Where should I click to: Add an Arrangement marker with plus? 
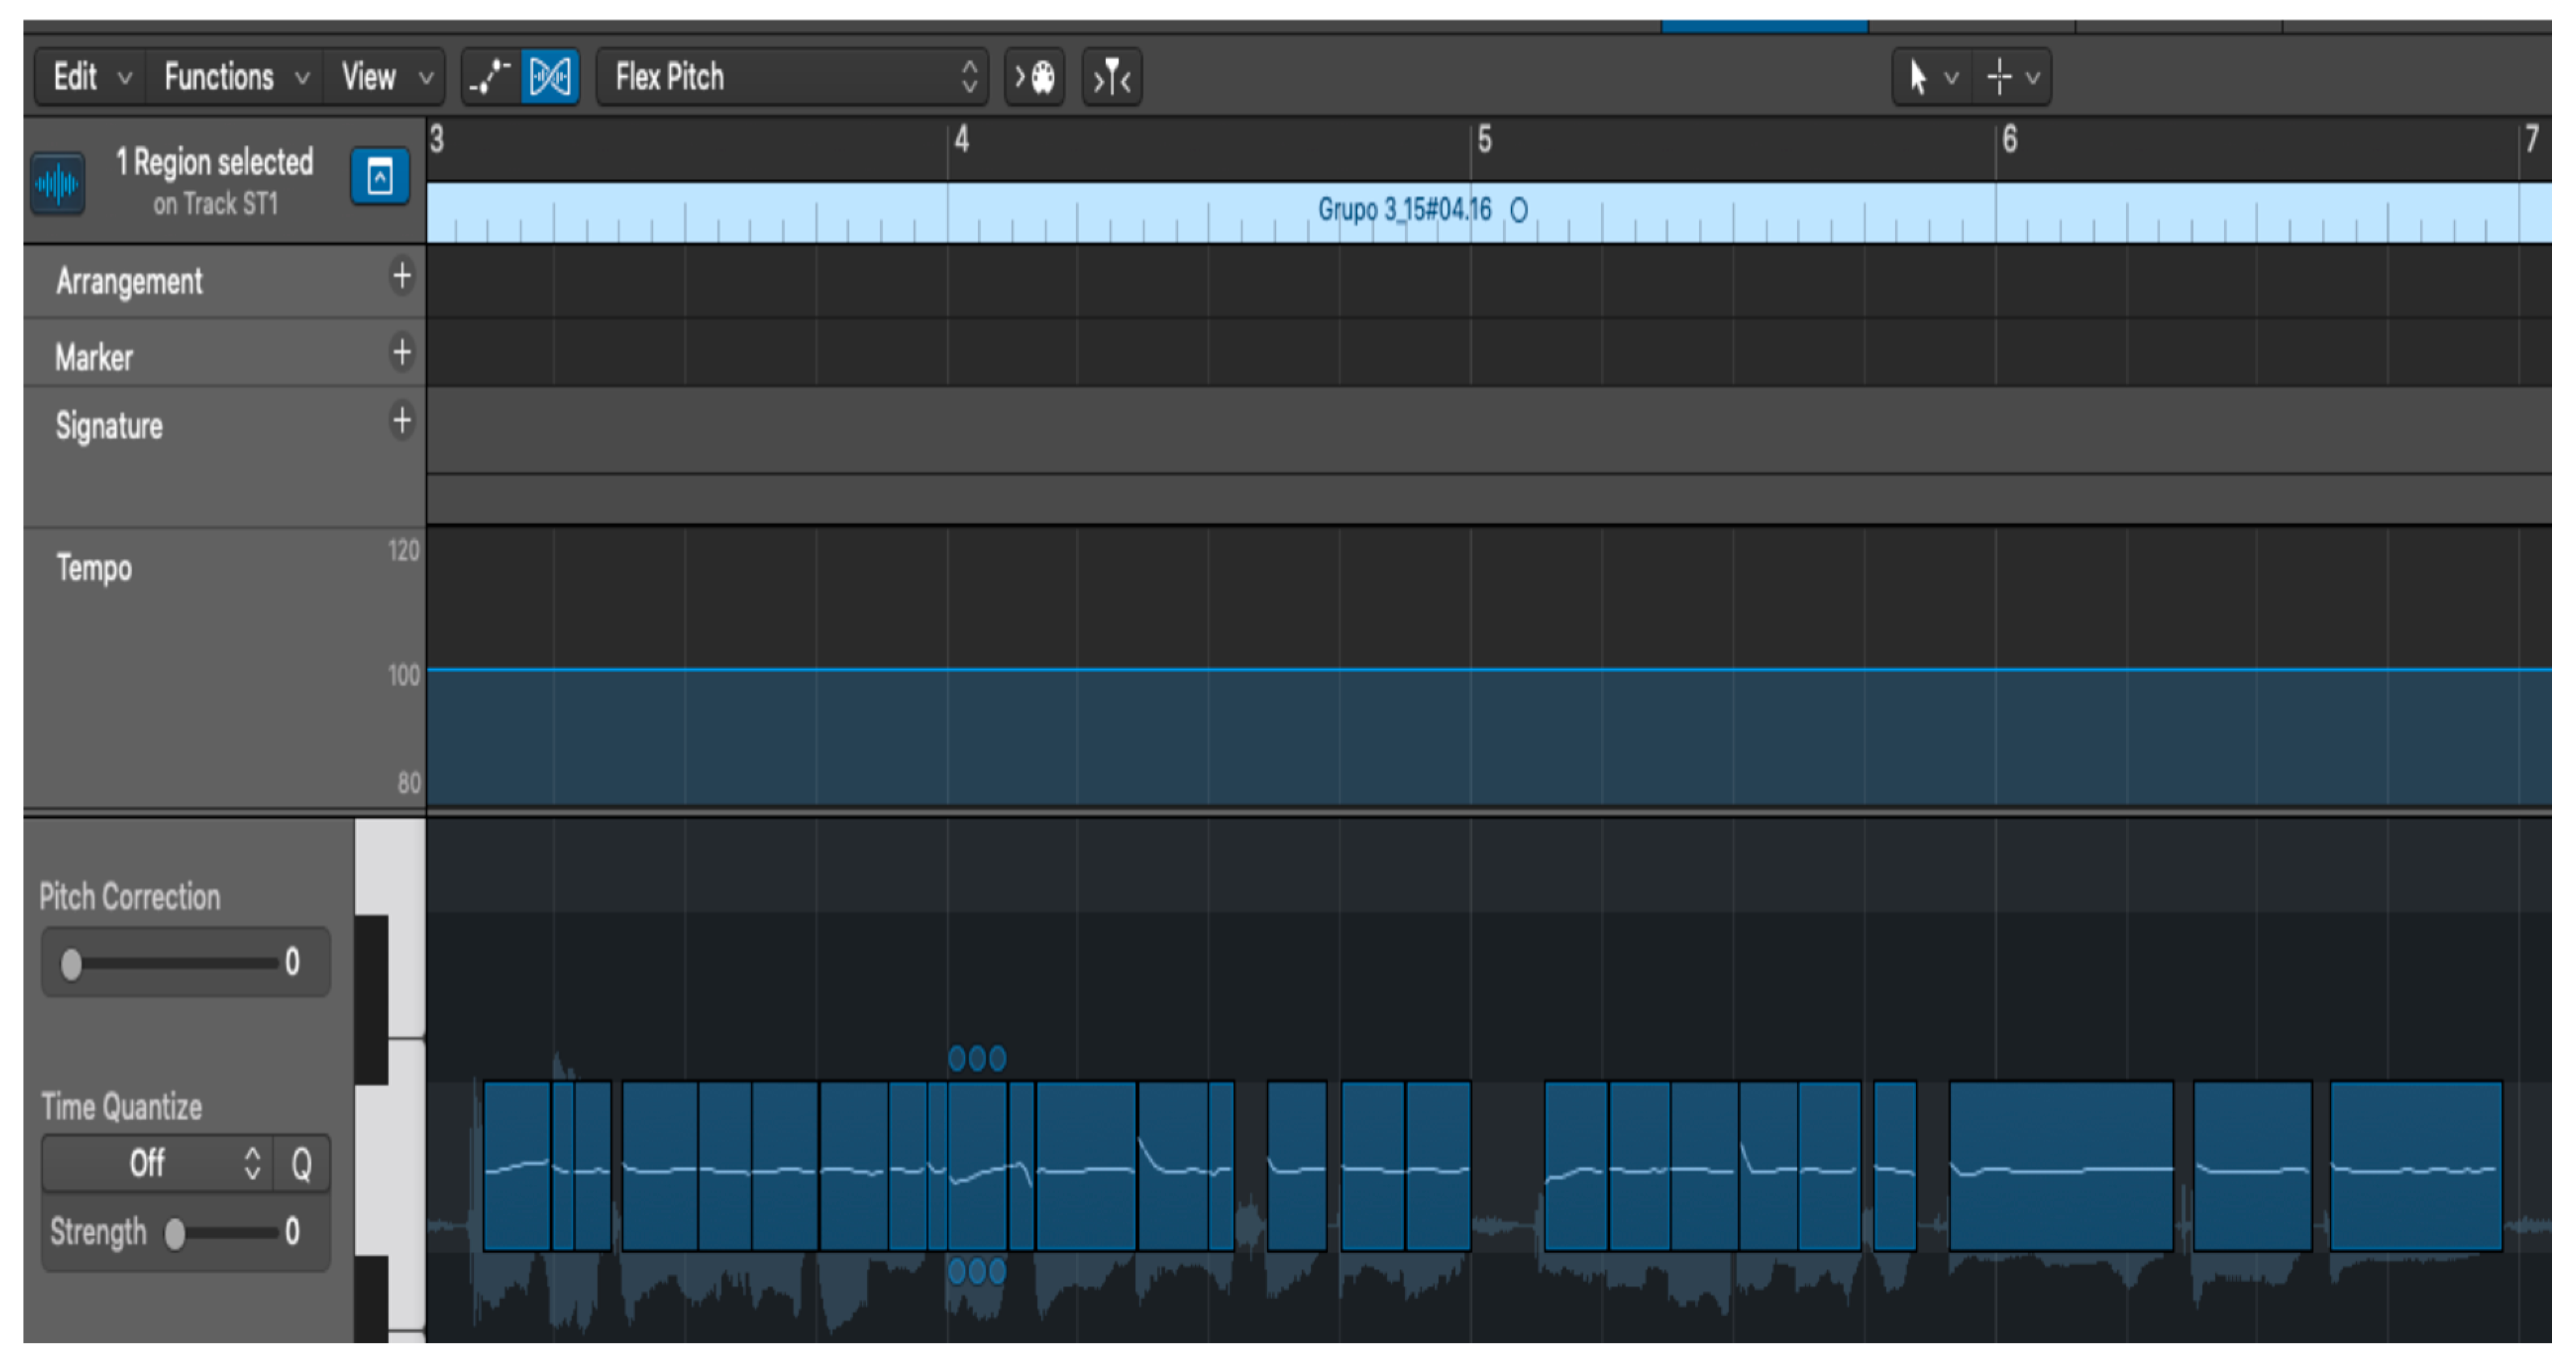pos(401,276)
